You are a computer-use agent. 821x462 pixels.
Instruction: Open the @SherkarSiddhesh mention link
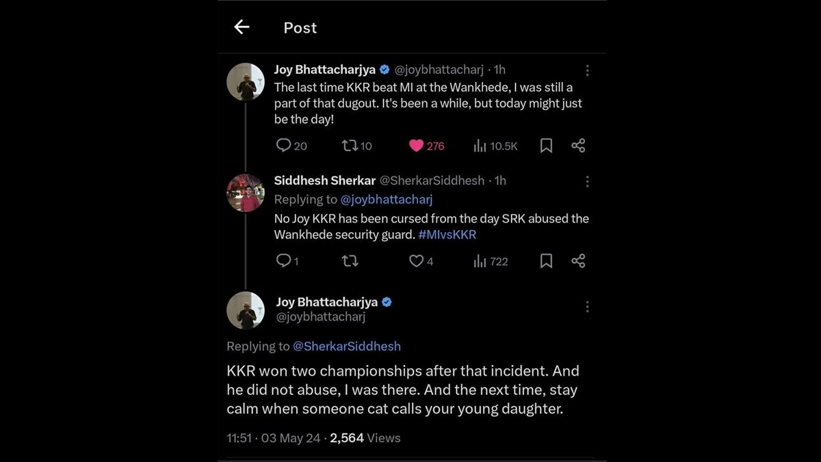click(x=346, y=346)
